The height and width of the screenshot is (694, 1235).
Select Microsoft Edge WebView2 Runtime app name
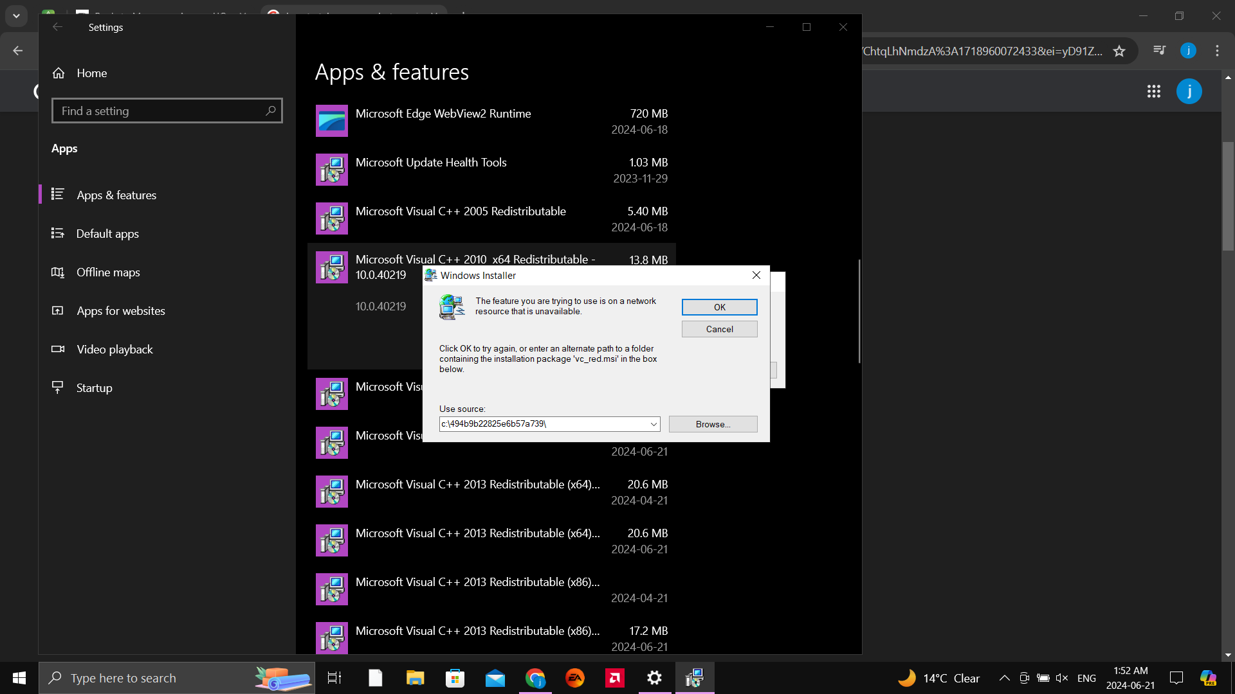tap(443, 114)
